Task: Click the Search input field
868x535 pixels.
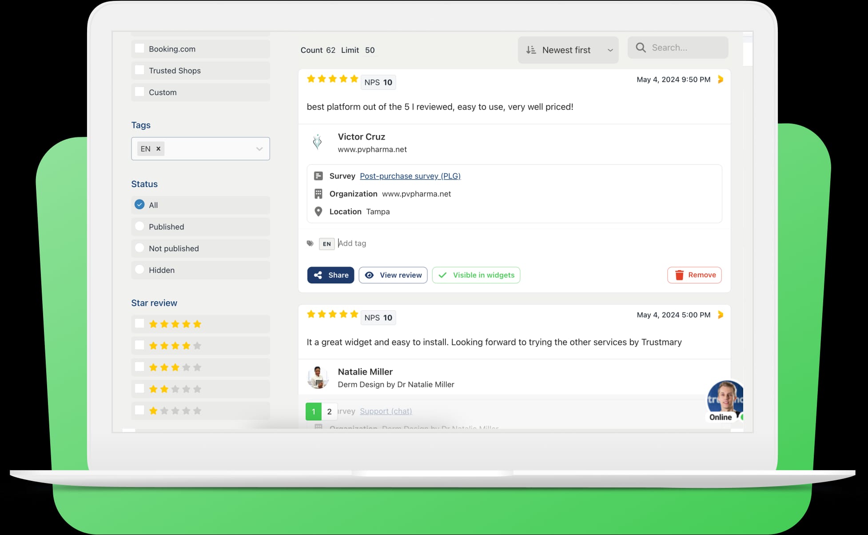Action: click(678, 48)
